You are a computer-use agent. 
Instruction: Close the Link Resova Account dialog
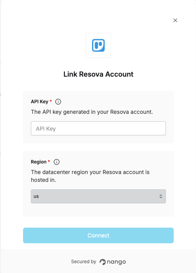pos(175,20)
